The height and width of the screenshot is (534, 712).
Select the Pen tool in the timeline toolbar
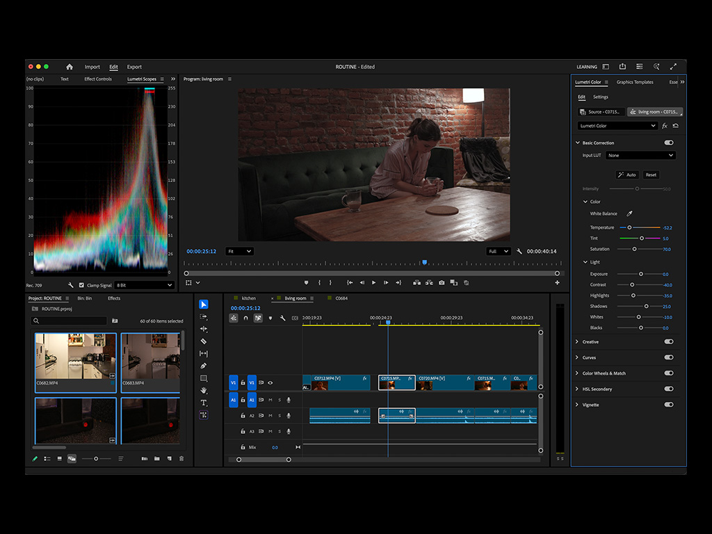[x=204, y=365]
